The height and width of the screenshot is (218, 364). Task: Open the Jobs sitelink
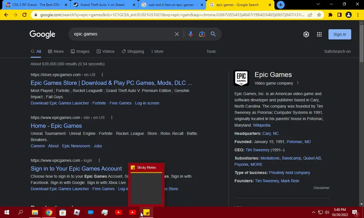(98, 146)
